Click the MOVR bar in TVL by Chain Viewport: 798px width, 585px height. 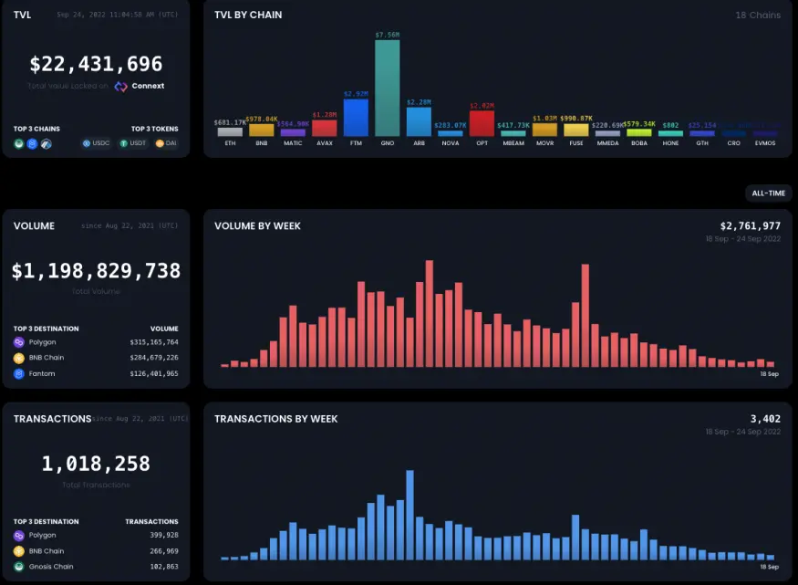[544, 130]
